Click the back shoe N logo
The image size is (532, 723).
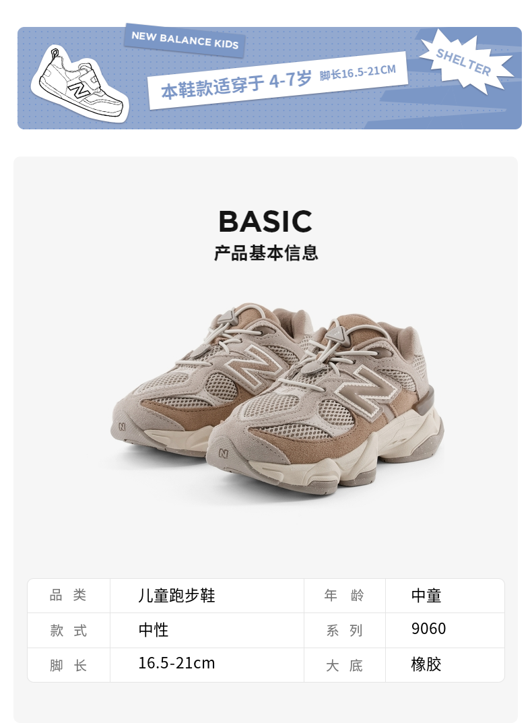251,365
